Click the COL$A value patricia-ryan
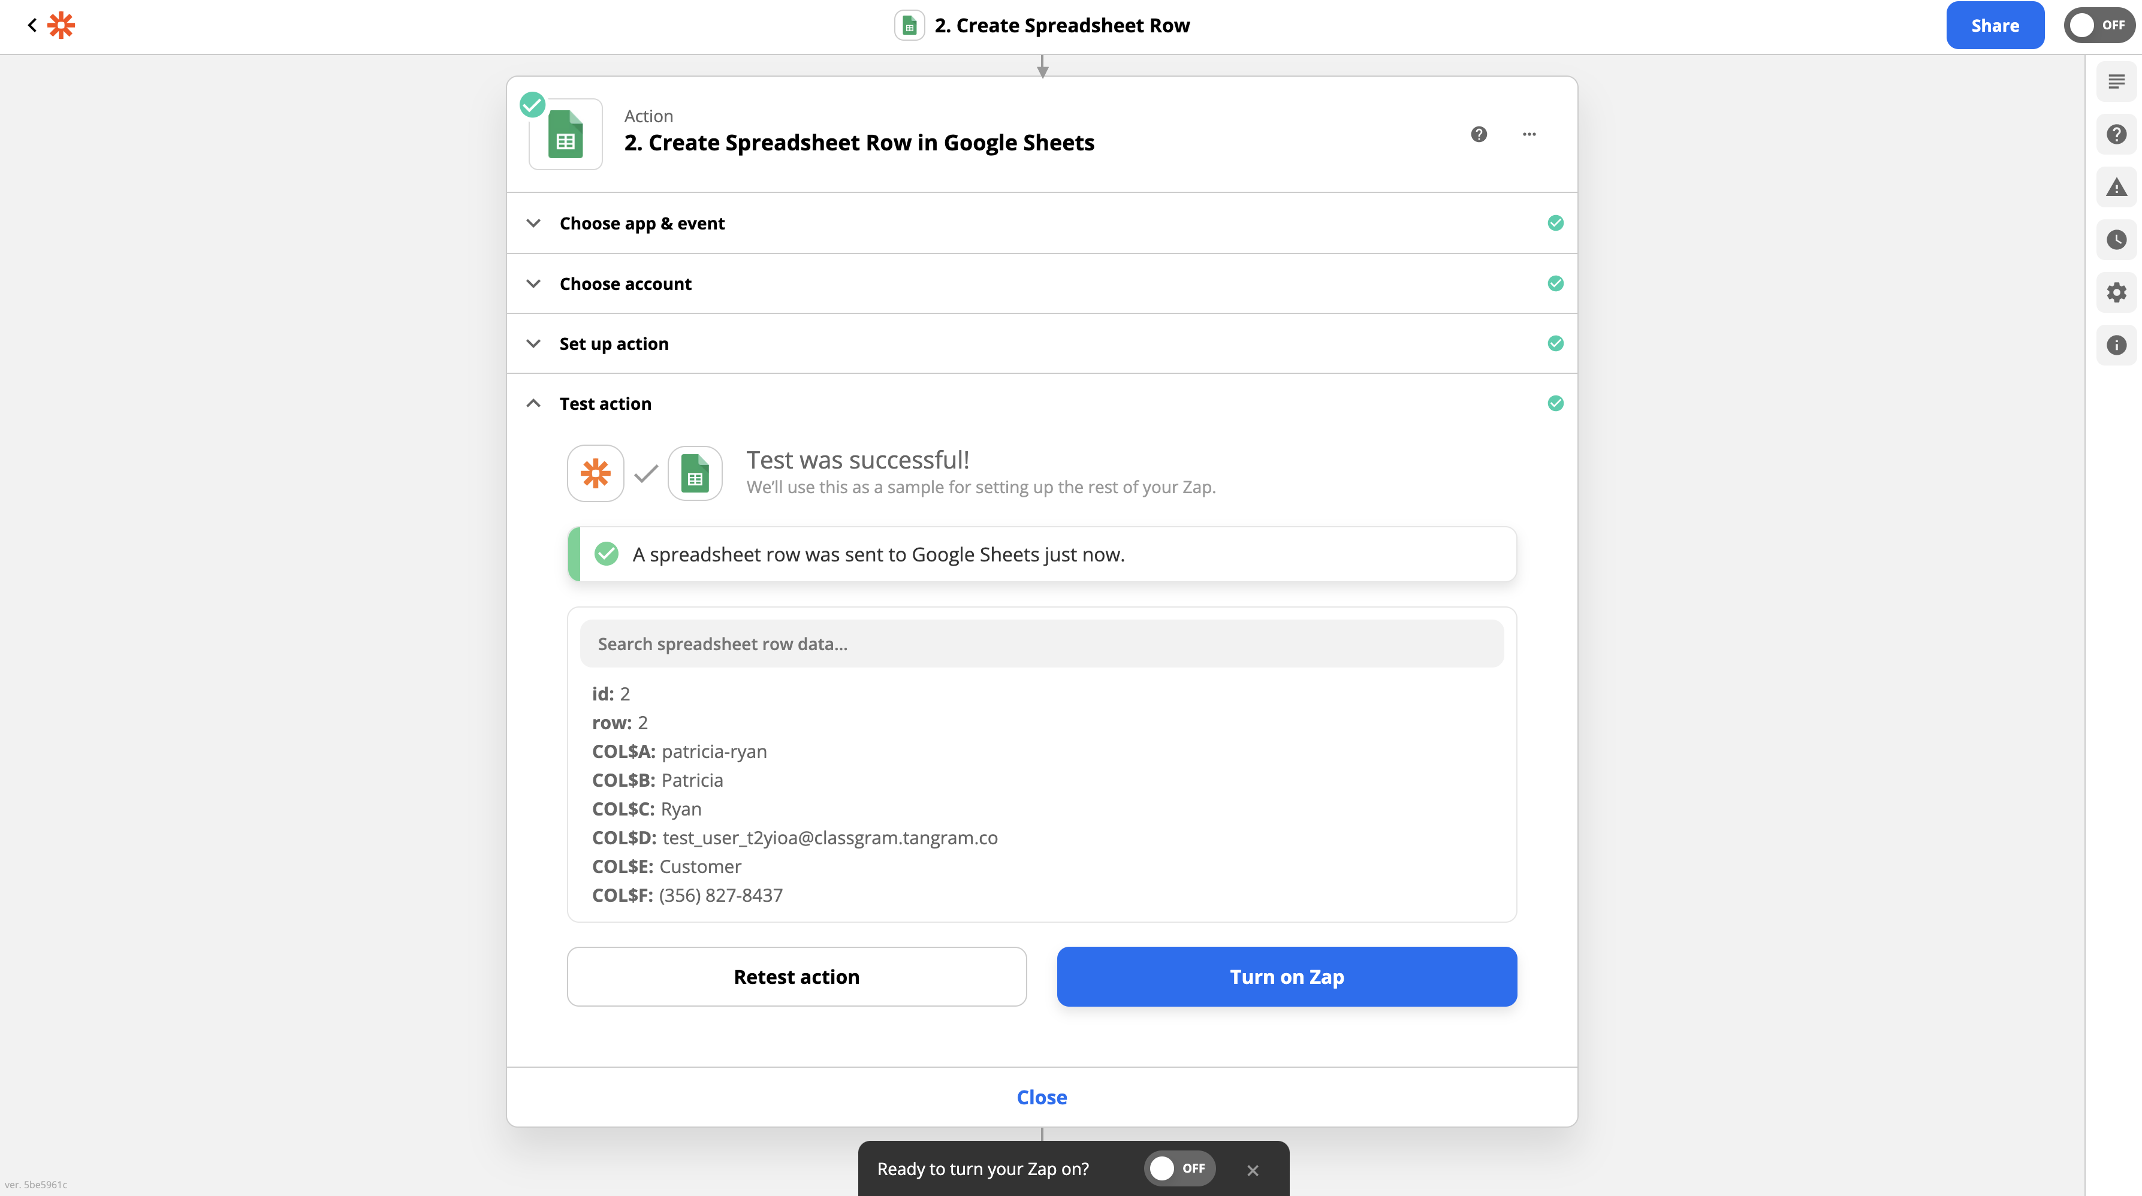2142x1196 pixels. coord(714,751)
